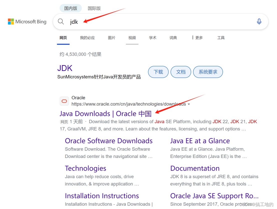Click the 文档 button
Screen dimensions: 277x209
[181, 72]
